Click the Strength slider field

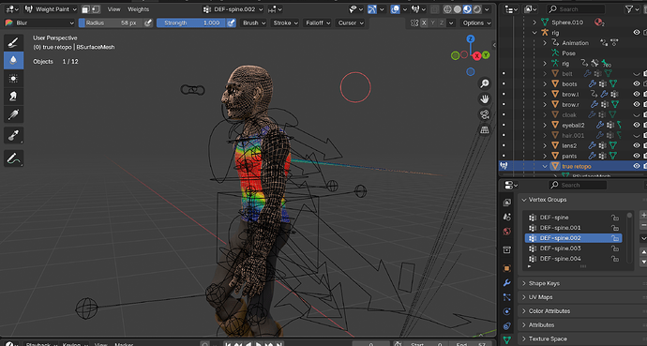(x=192, y=23)
